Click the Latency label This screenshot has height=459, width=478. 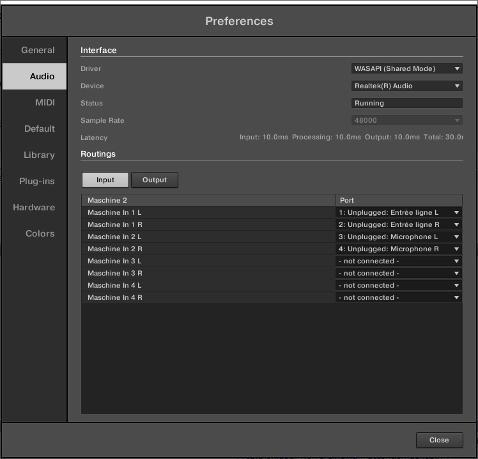click(94, 138)
